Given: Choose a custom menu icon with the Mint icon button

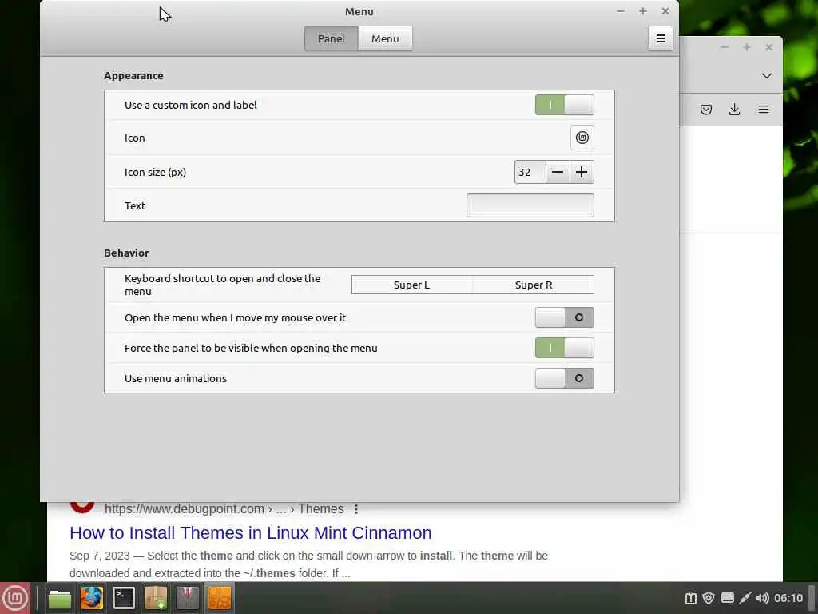Looking at the screenshot, I should point(582,138).
